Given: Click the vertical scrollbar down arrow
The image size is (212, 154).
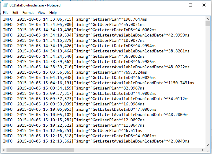Looking at the screenshot, I should 208,145.
